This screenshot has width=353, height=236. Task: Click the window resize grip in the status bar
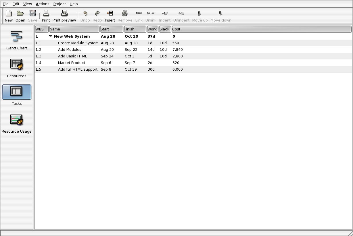click(350, 233)
